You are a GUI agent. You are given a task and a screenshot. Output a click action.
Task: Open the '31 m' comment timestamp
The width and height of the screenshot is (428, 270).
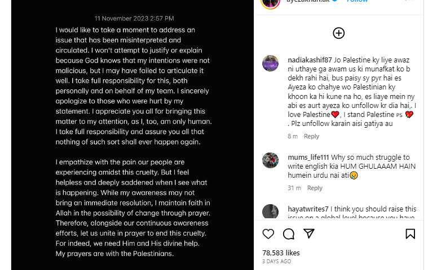pos(294,188)
